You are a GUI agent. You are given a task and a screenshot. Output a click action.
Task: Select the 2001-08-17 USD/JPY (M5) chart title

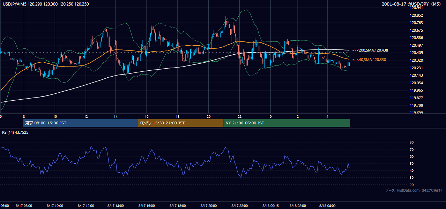click(x=412, y=4)
